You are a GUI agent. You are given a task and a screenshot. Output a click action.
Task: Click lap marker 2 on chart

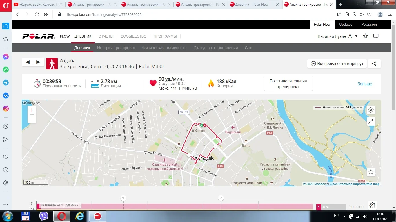click(221, 198)
